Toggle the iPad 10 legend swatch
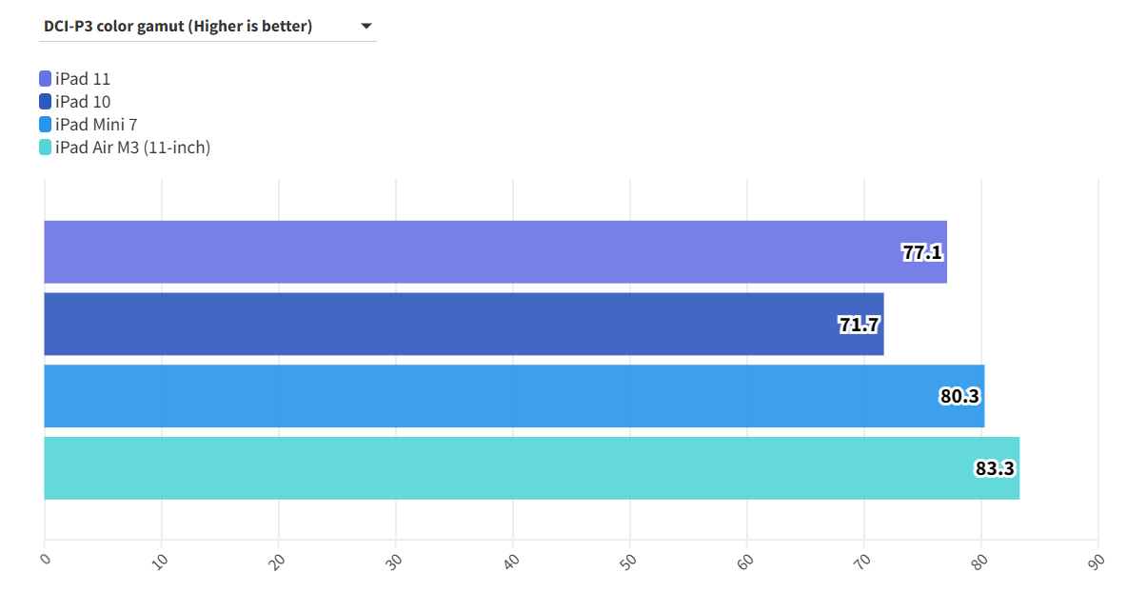The image size is (1147, 593). (46, 102)
